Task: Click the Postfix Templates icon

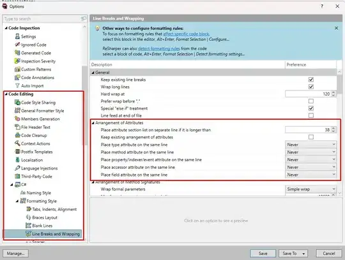Action: [x=17, y=152]
